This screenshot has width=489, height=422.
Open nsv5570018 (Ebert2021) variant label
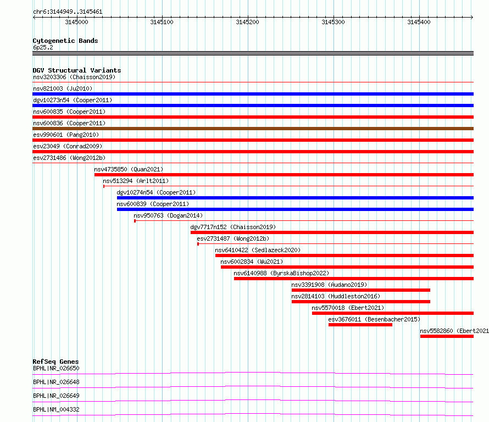(x=348, y=308)
